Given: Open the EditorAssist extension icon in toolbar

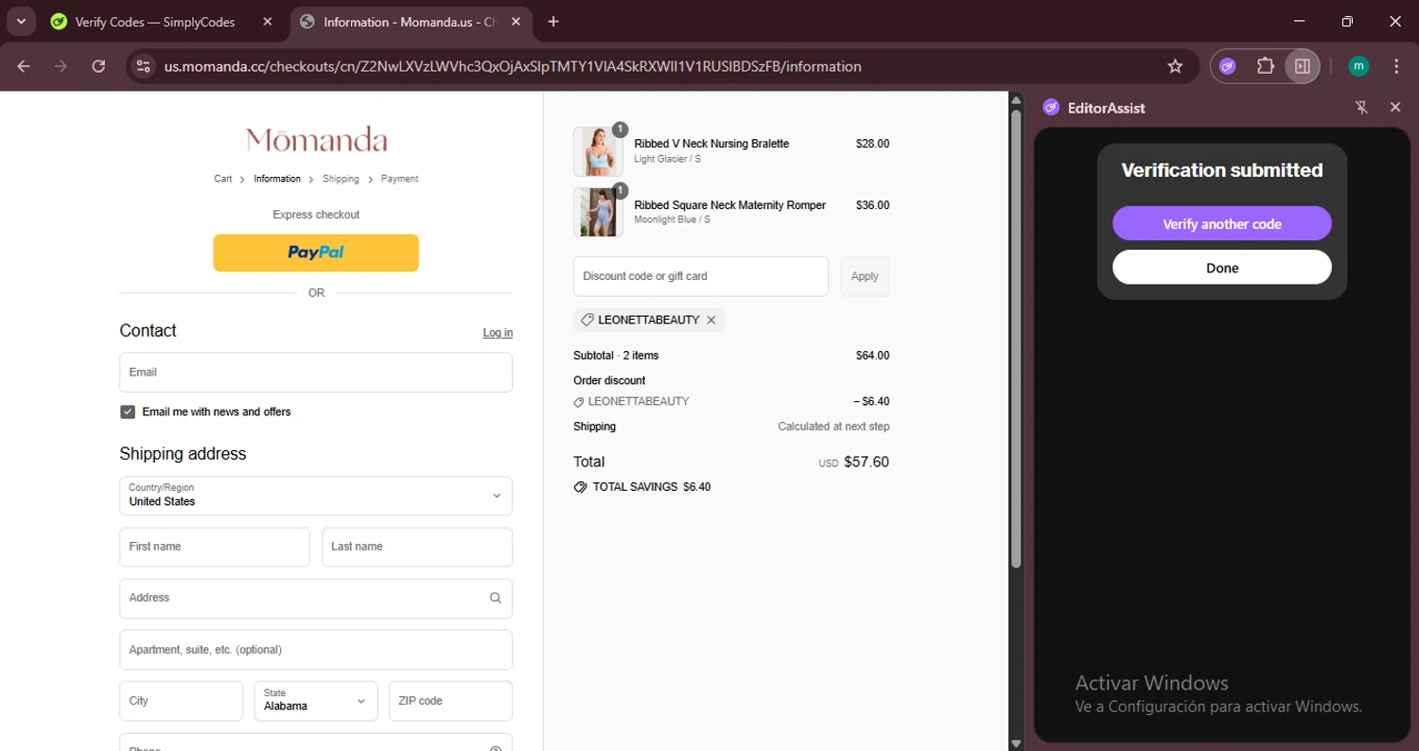Looking at the screenshot, I should point(1227,66).
